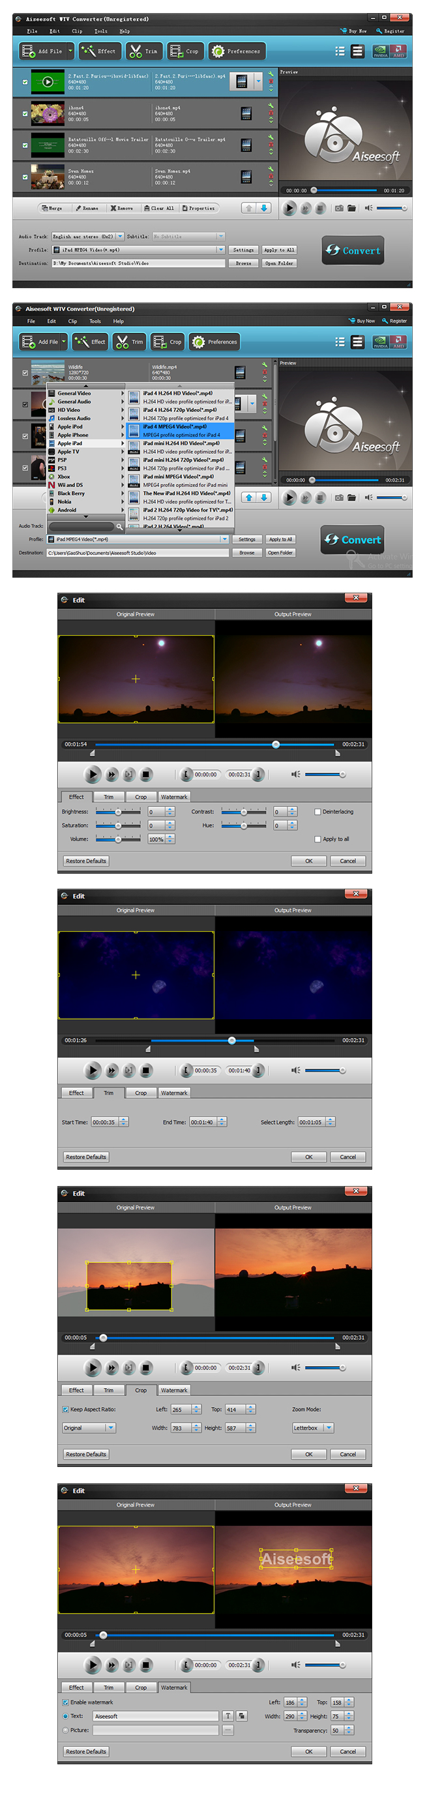
Task: Click mark-out bracket beside 00:01:40 in Trim dialog
Action: click(x=258, y=1070)
